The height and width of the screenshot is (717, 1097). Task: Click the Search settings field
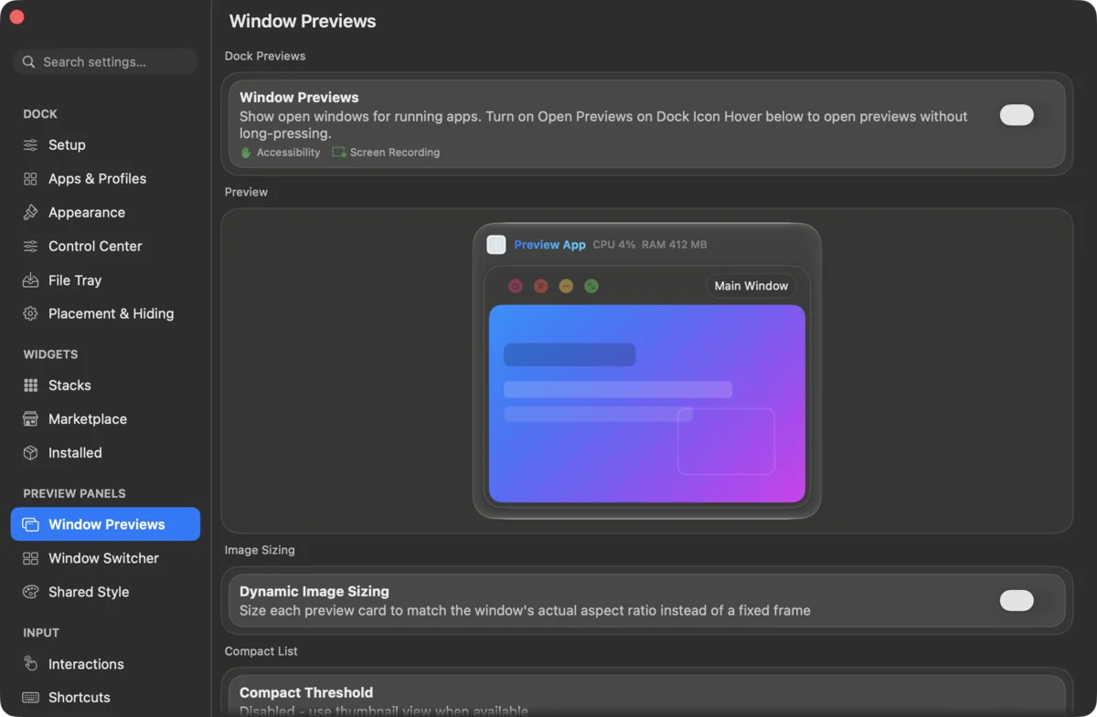tap(105, 62)
